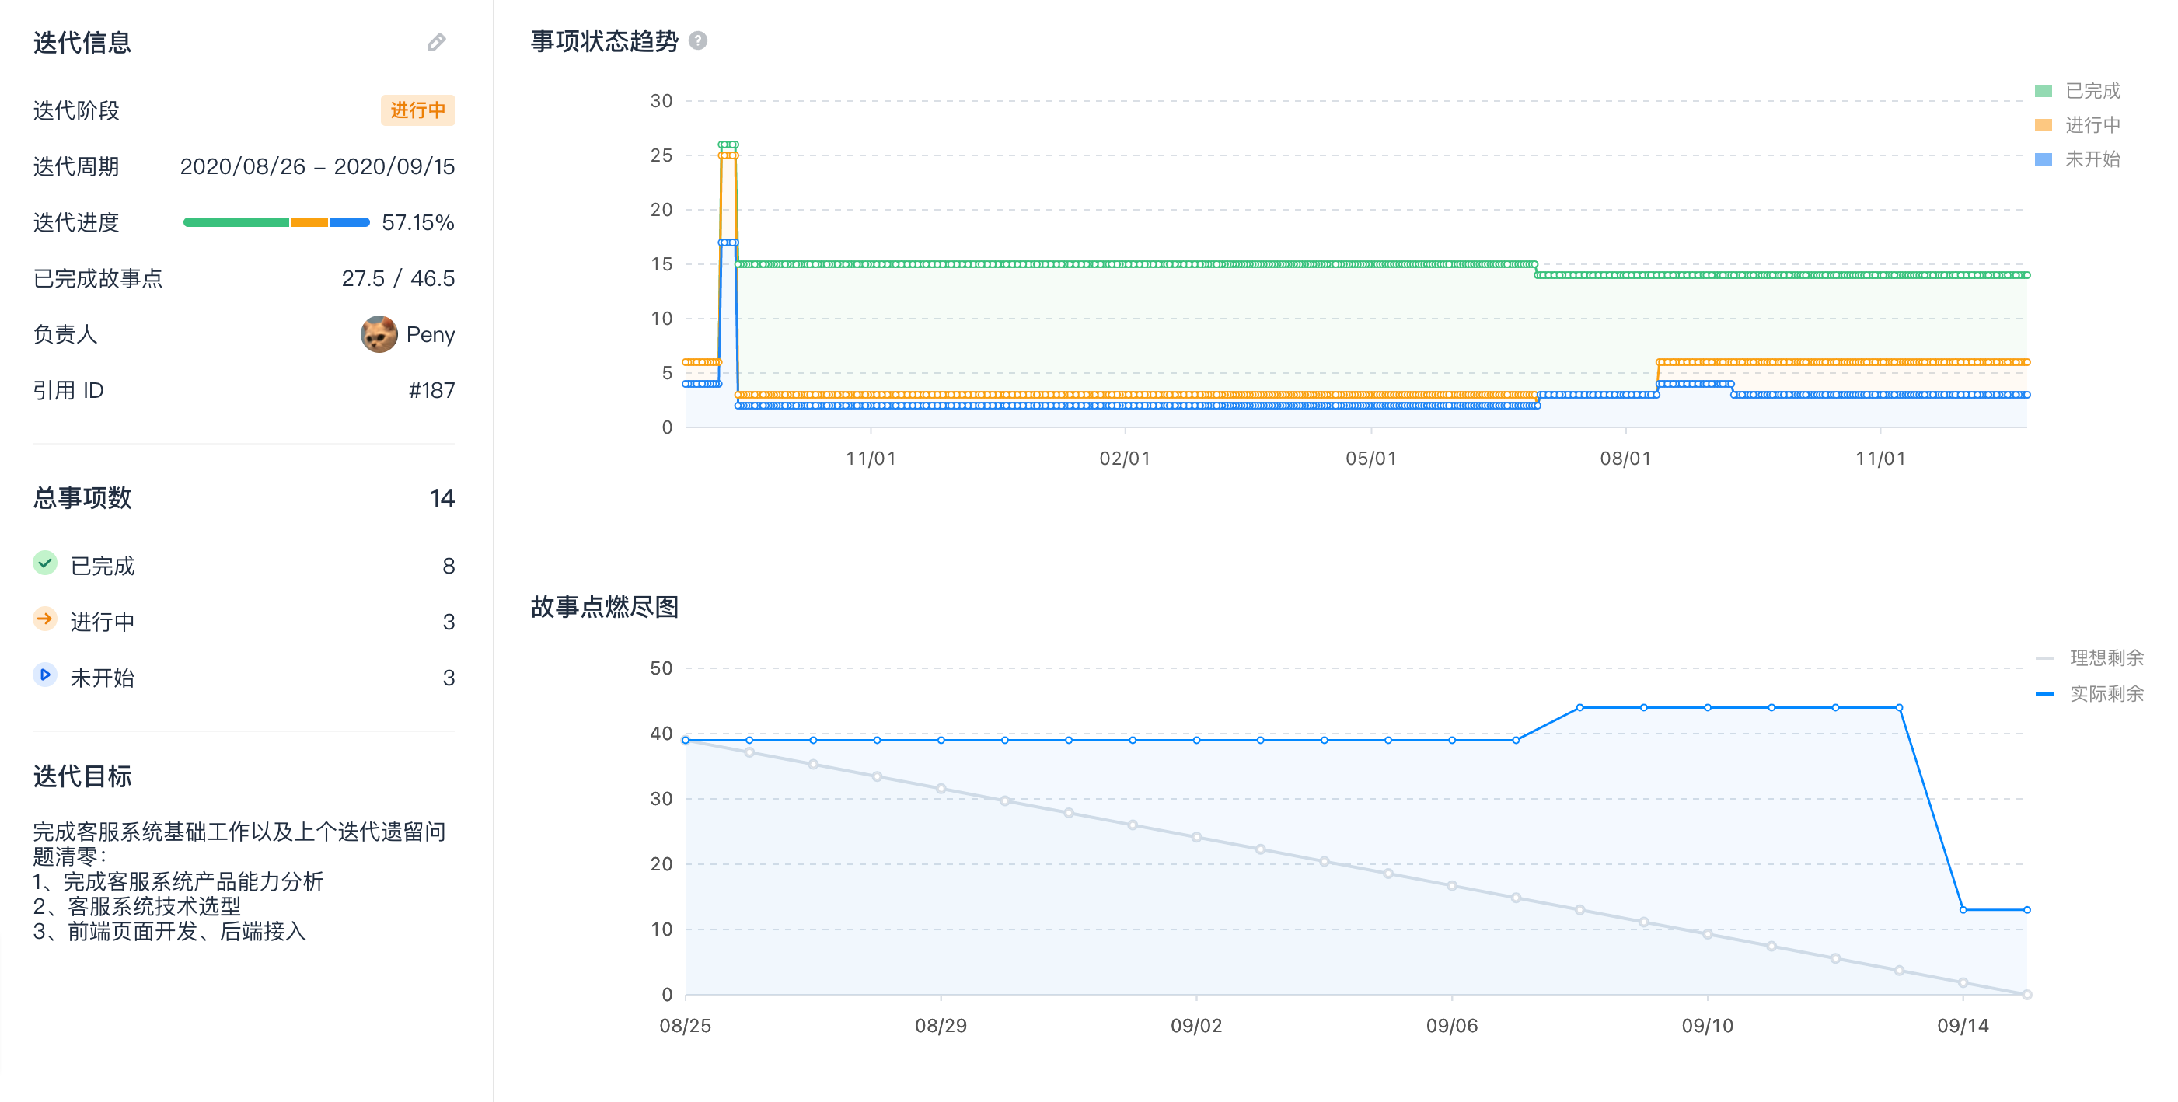The height and width of the screenshot is (1102, 2178).
Task: Click the iteration progress bar
Action: click(x=277, y=222)
